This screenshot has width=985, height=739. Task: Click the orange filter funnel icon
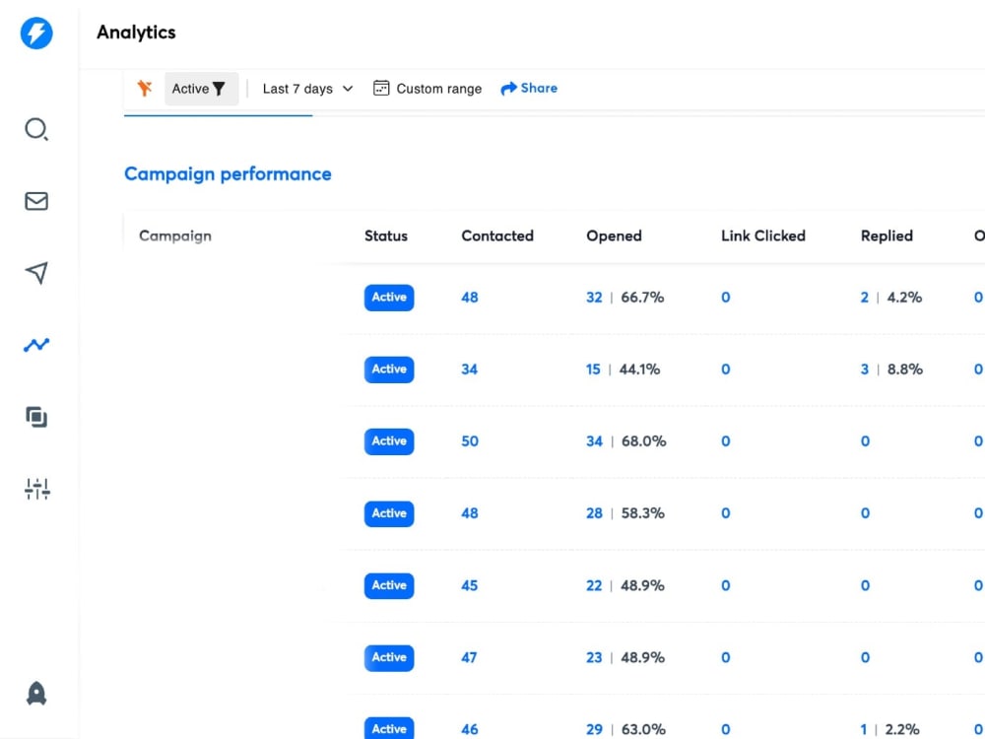point(145,88)
